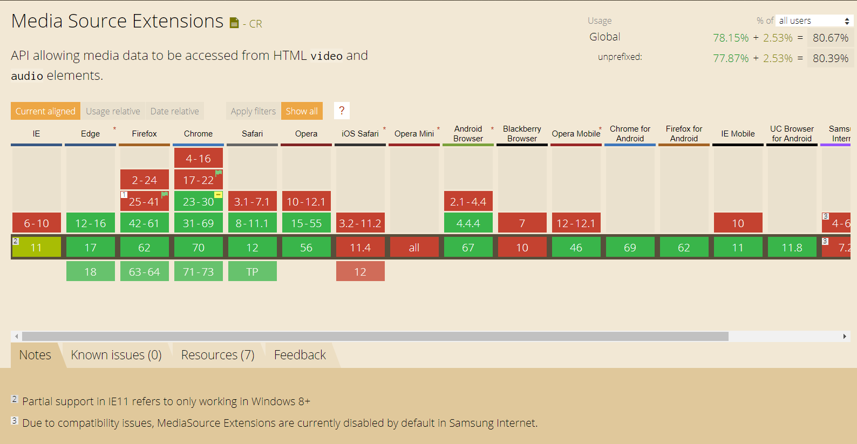Select the Opera Mini all cell
857x444 pixels.
coord(414,247)
